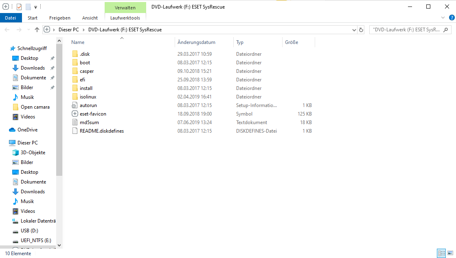Open the Laufwerktools tab
This screenshot has height=258, width=456.
(x=125, y=18)
